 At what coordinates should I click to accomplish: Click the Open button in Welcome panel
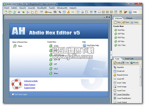126,22
